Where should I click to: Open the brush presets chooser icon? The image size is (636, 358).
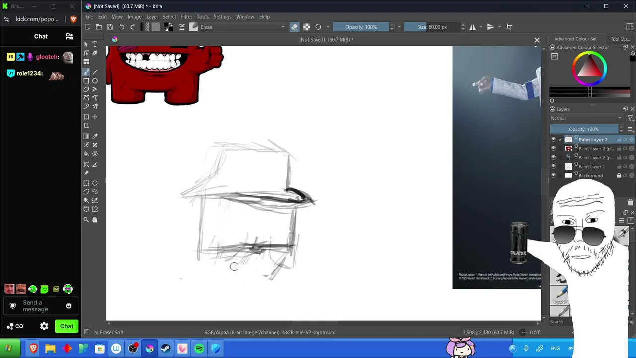[x=193, y=27]
